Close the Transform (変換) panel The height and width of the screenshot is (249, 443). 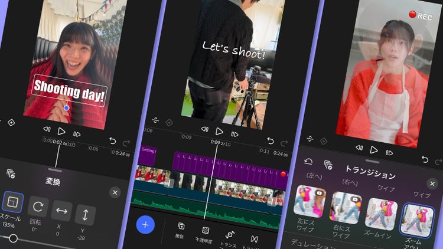115,192
